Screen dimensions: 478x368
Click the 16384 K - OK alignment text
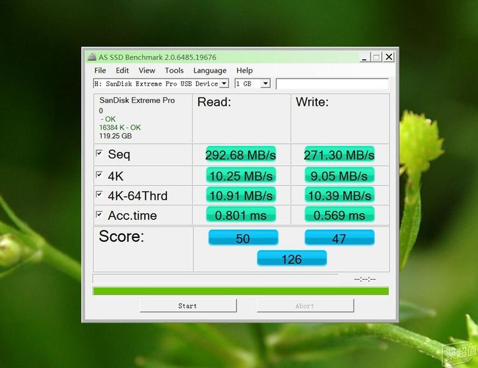pyautogui.click(x=120, y=128)
